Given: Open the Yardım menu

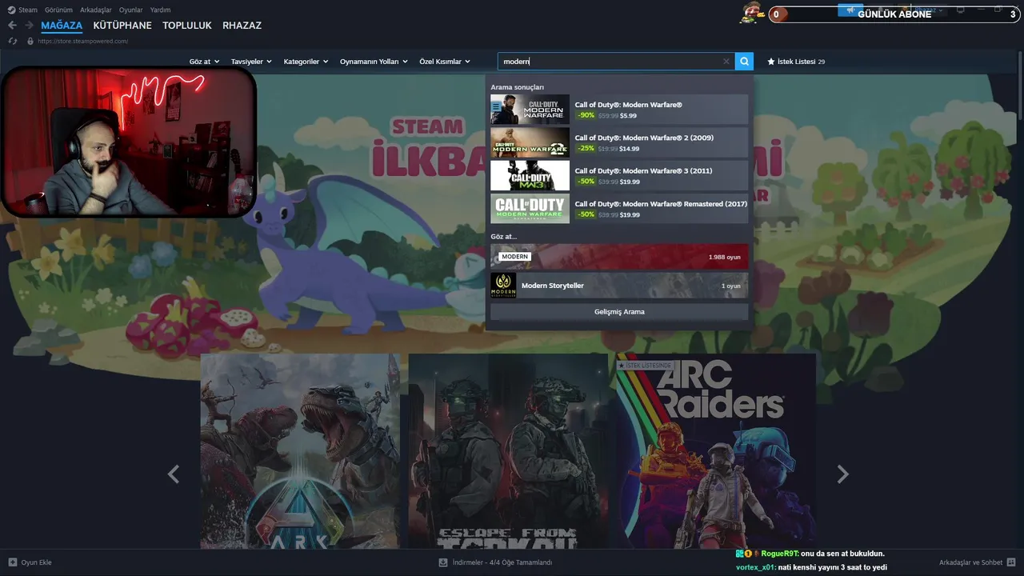Looking at the screenshot, I should 160,10.
